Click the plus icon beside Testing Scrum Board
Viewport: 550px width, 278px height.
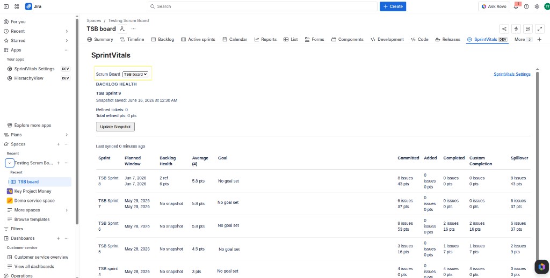click(x=58, y=163)
